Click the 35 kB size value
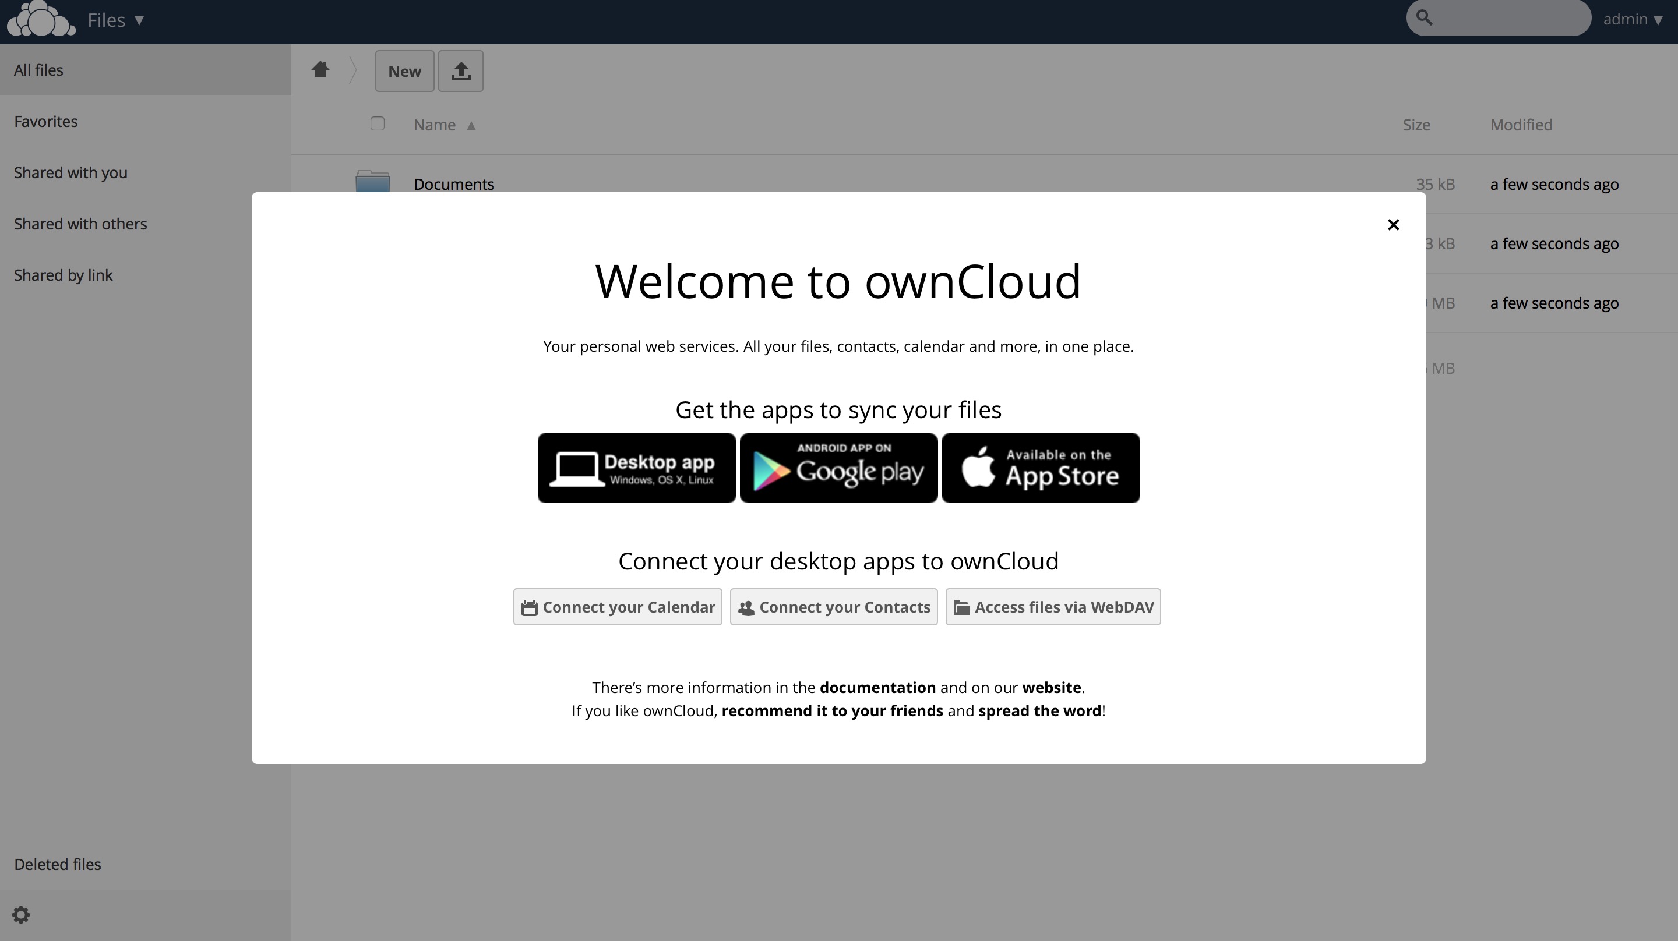1678x941 pixels. pos(1435,184)
